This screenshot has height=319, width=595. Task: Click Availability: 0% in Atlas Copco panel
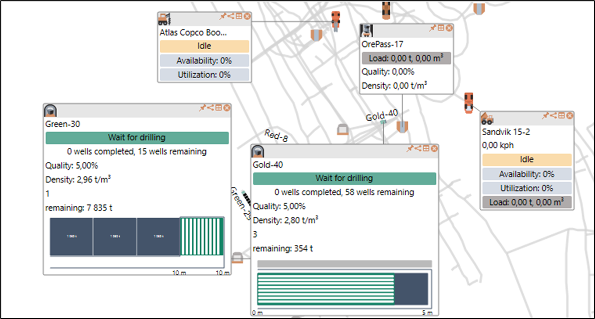(x=204, y=61)
